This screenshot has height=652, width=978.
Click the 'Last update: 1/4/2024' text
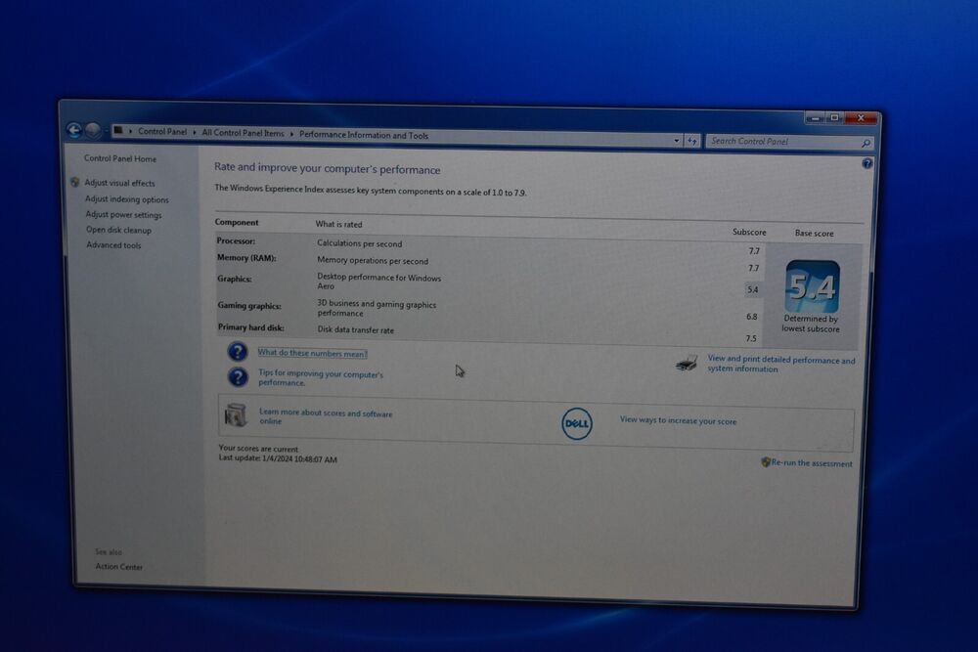click(278, 458)
